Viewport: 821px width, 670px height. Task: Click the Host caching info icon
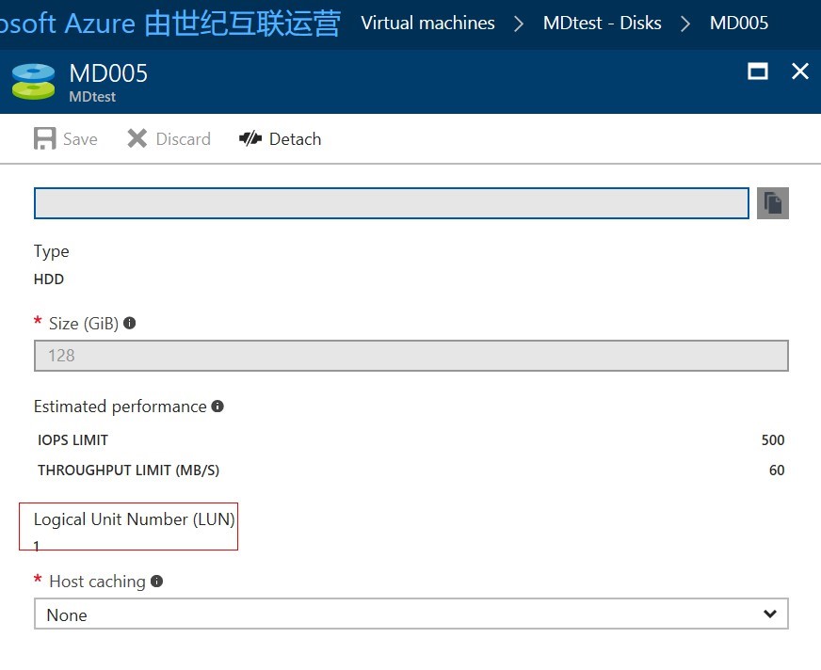click(x=157, y=582)
